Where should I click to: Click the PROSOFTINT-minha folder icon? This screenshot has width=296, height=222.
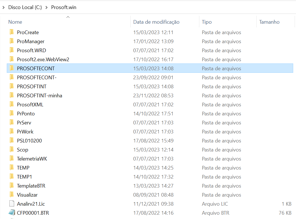coord(12,95)
